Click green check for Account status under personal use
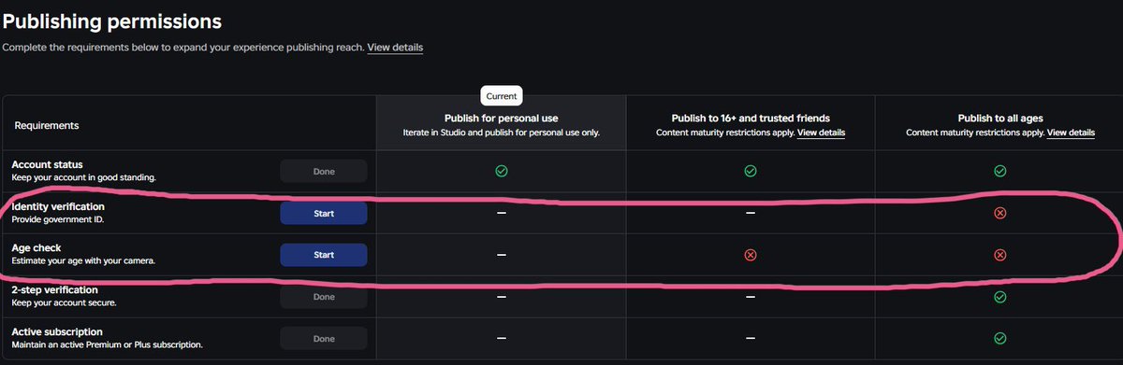 point(501,171)
